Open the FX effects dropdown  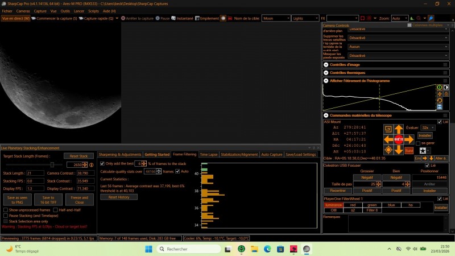[342, 18]
